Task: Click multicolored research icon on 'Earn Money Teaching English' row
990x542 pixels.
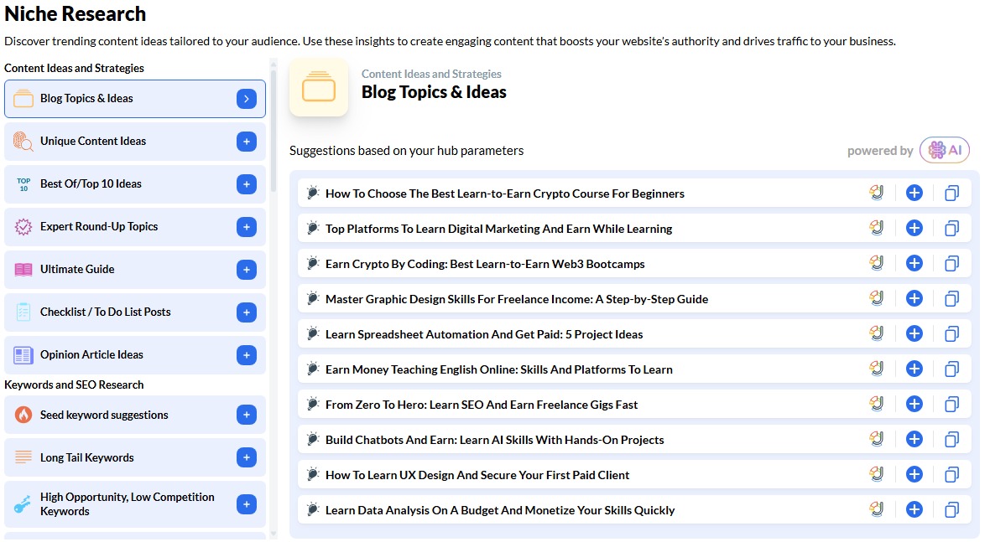Action: tap(877, 369)
